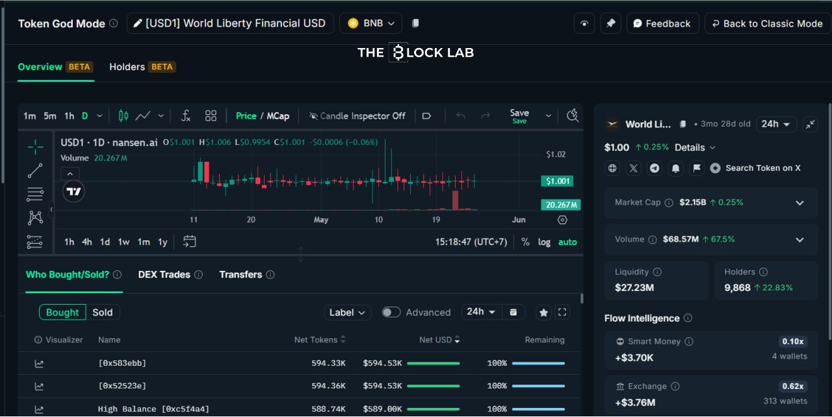Open the chart interval dropdown arrow
Image resolution: width=832 pixels, height=417 pixels.
[x=99, y=116]
